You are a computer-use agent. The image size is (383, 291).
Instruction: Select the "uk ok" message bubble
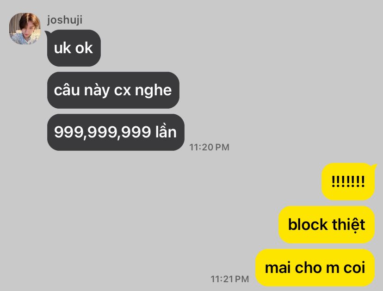pos(74,48)
